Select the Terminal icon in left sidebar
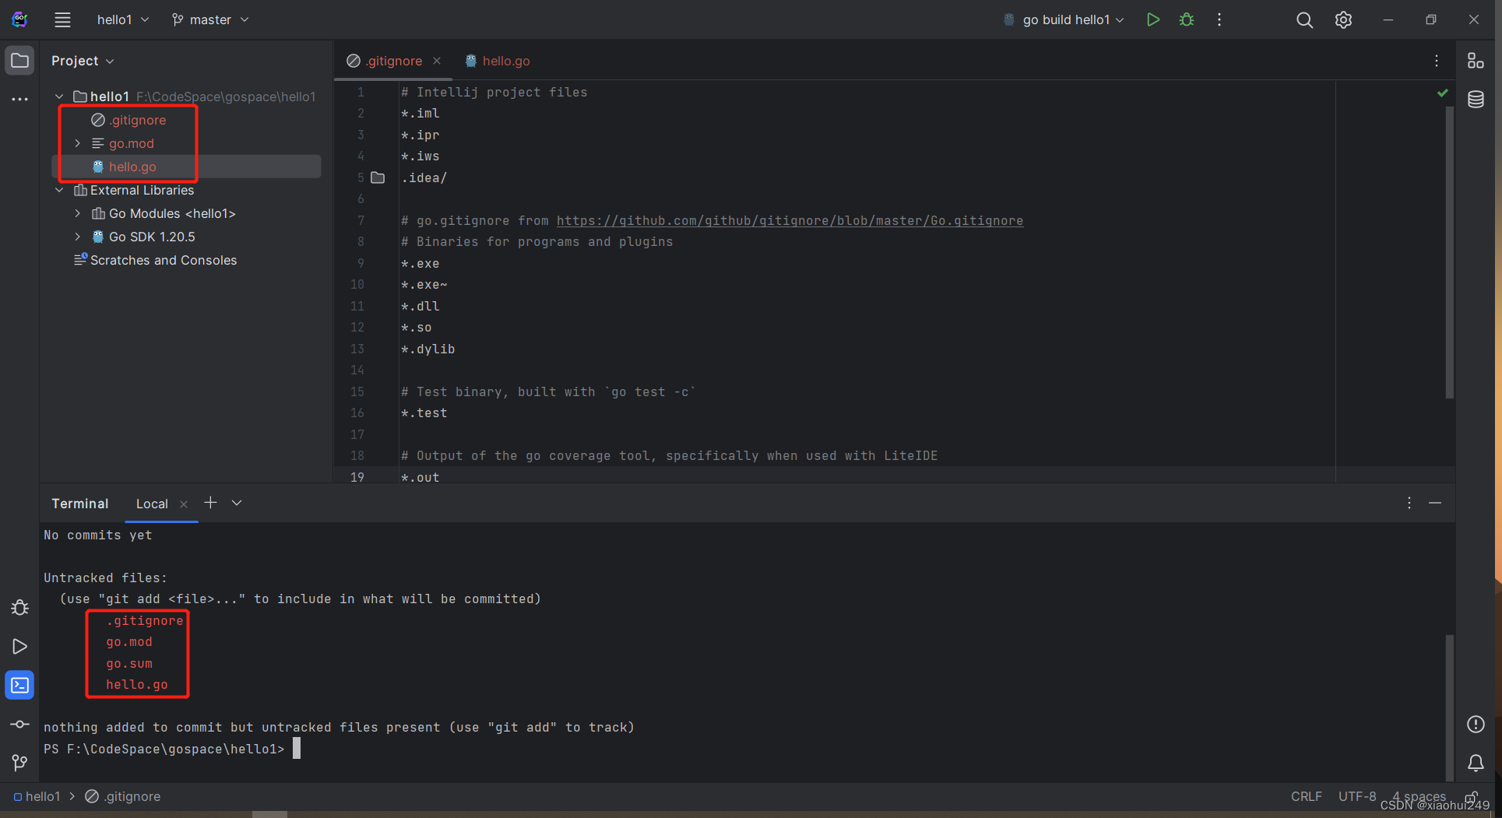 [x=19, y=685]
